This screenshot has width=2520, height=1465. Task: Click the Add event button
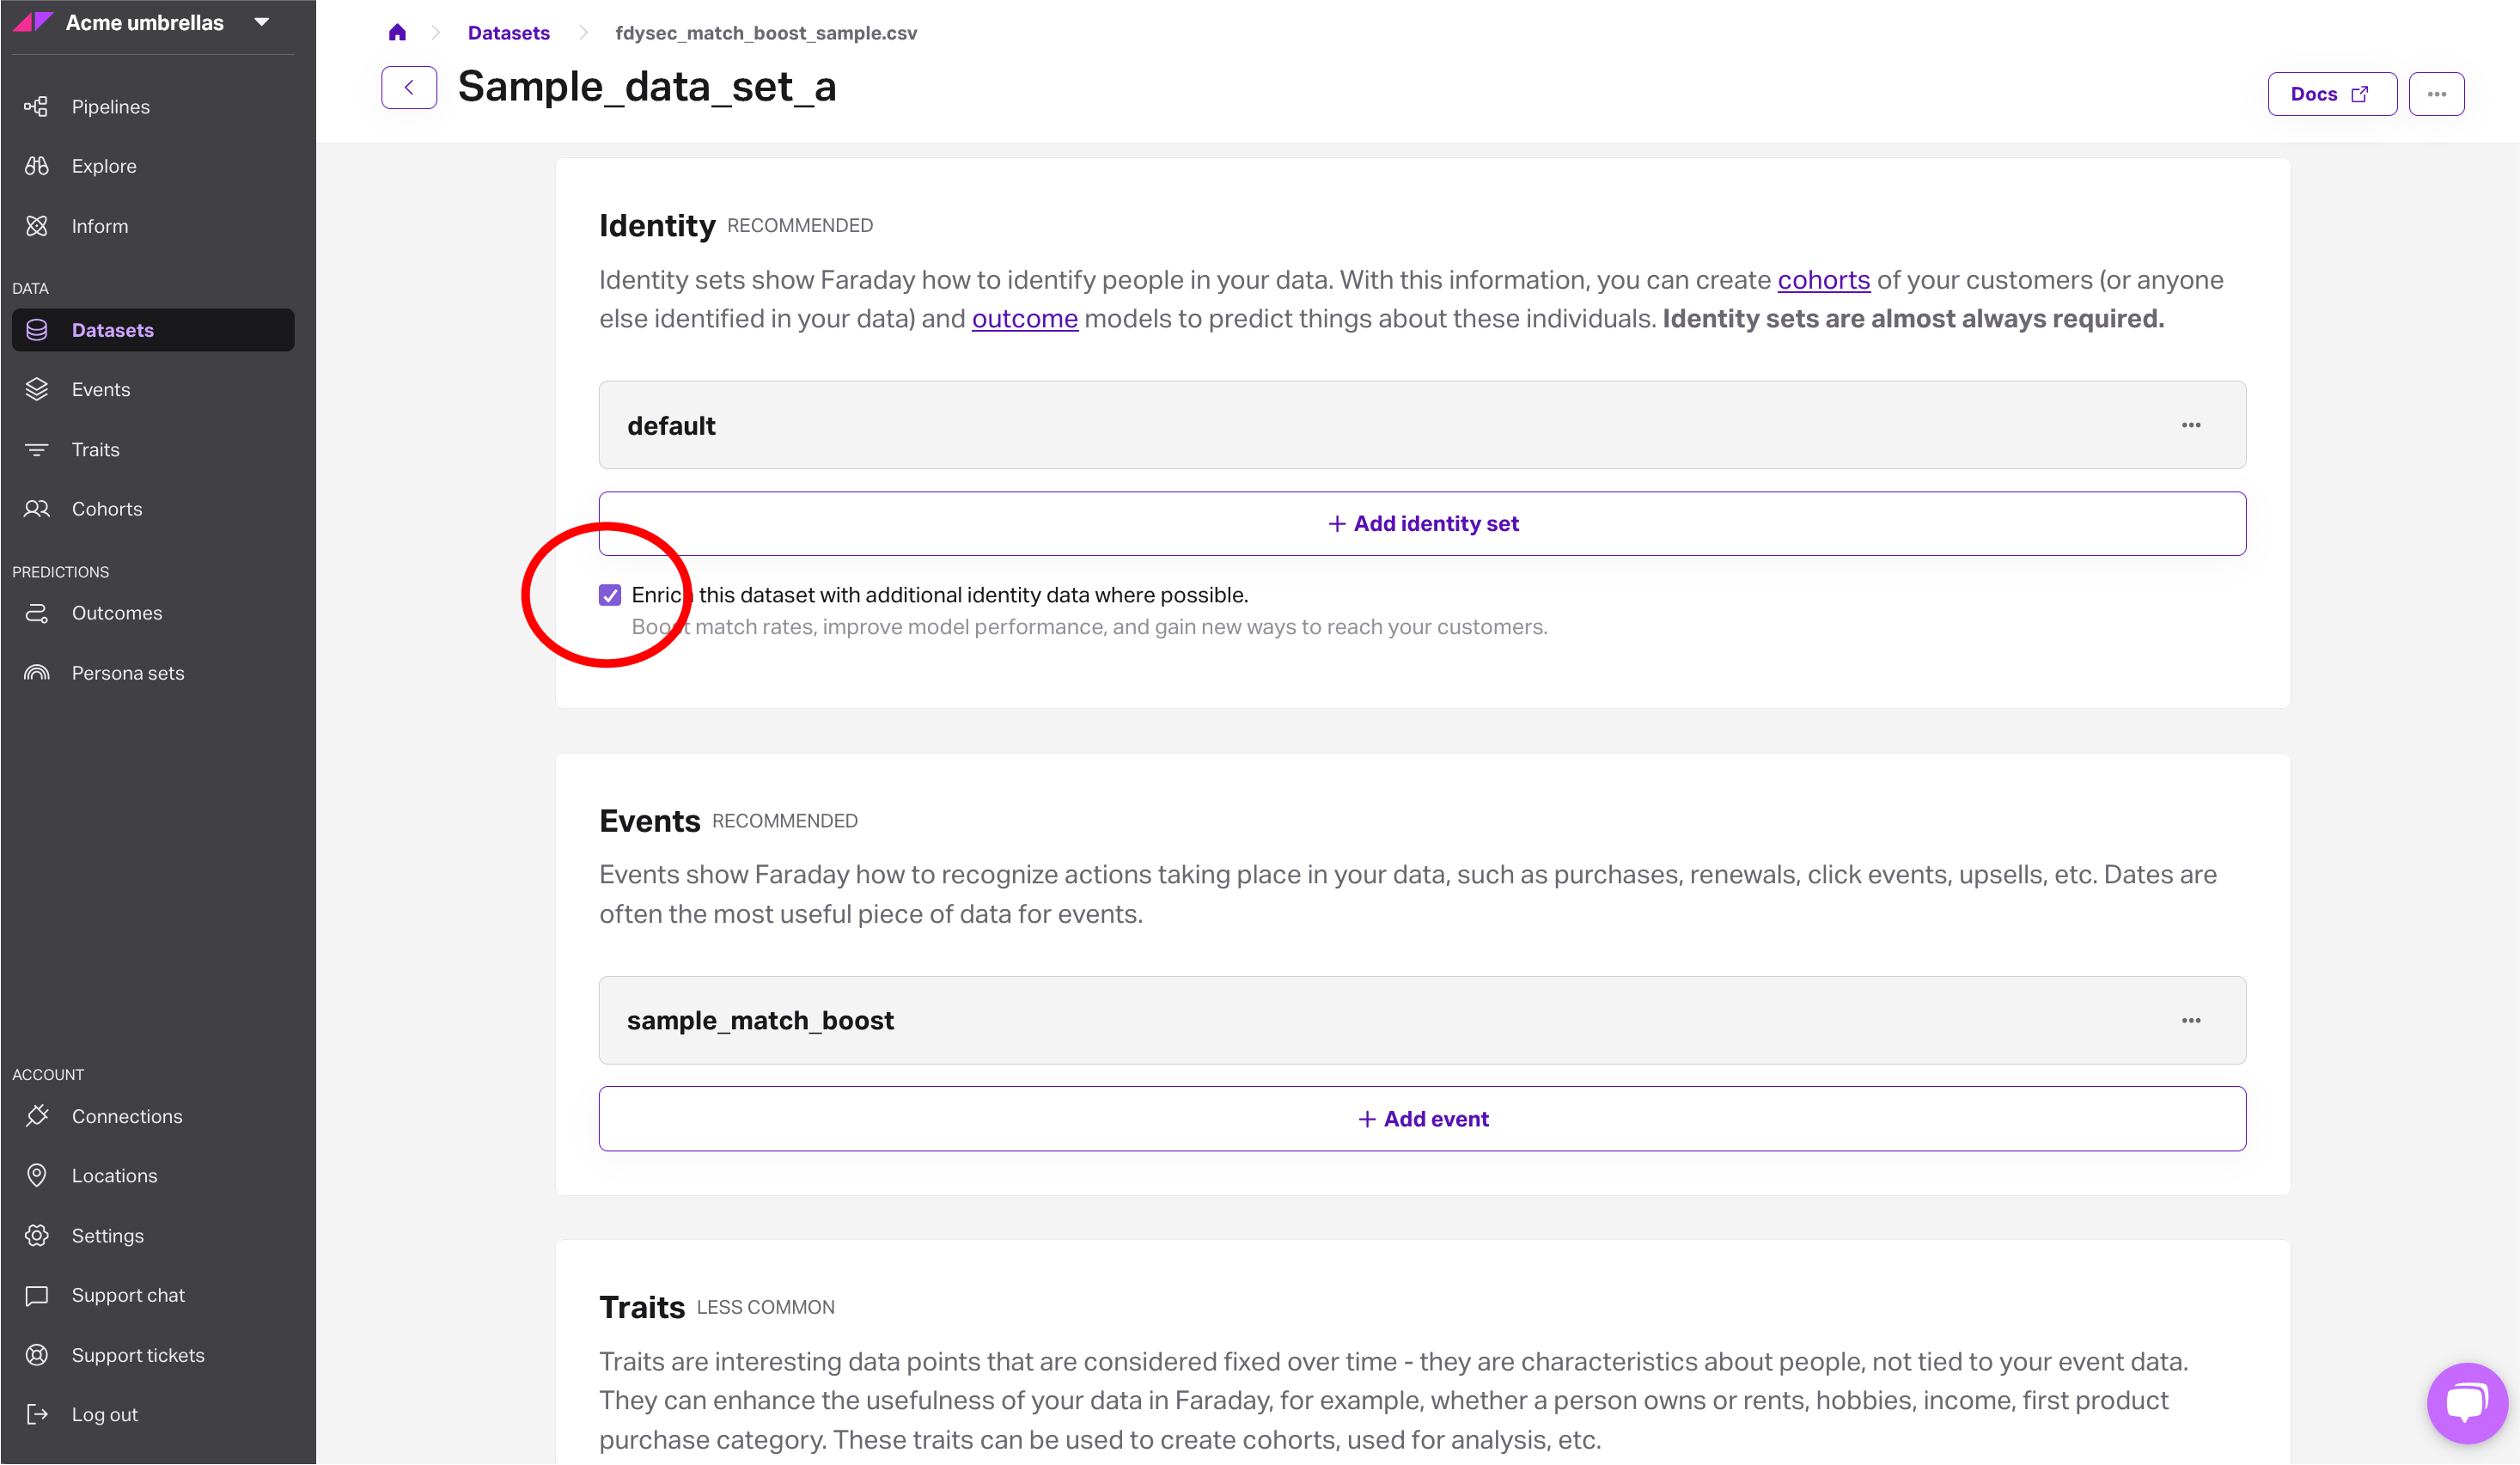coord(1422,1119)
